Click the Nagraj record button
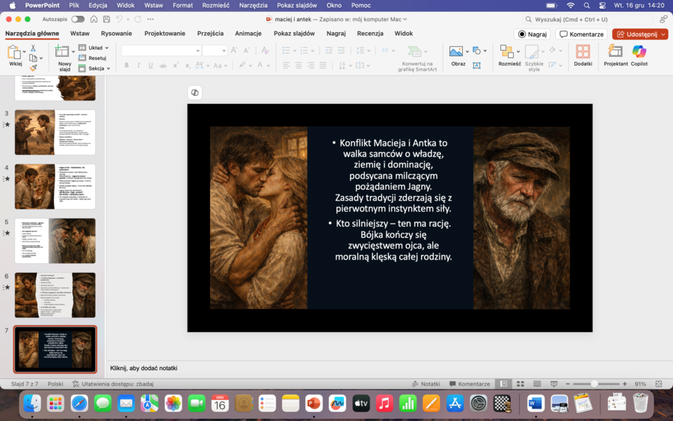The height and width of the screenshot is (421, 673). point(532,34)
